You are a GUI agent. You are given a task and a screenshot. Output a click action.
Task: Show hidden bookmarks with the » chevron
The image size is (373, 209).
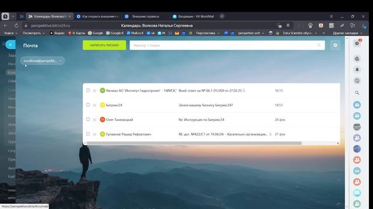[x=323, y=33]
